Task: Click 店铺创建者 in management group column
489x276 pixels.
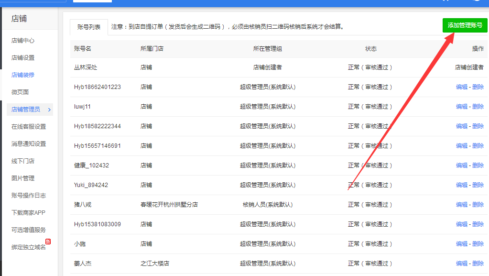Action: (268, 67)
